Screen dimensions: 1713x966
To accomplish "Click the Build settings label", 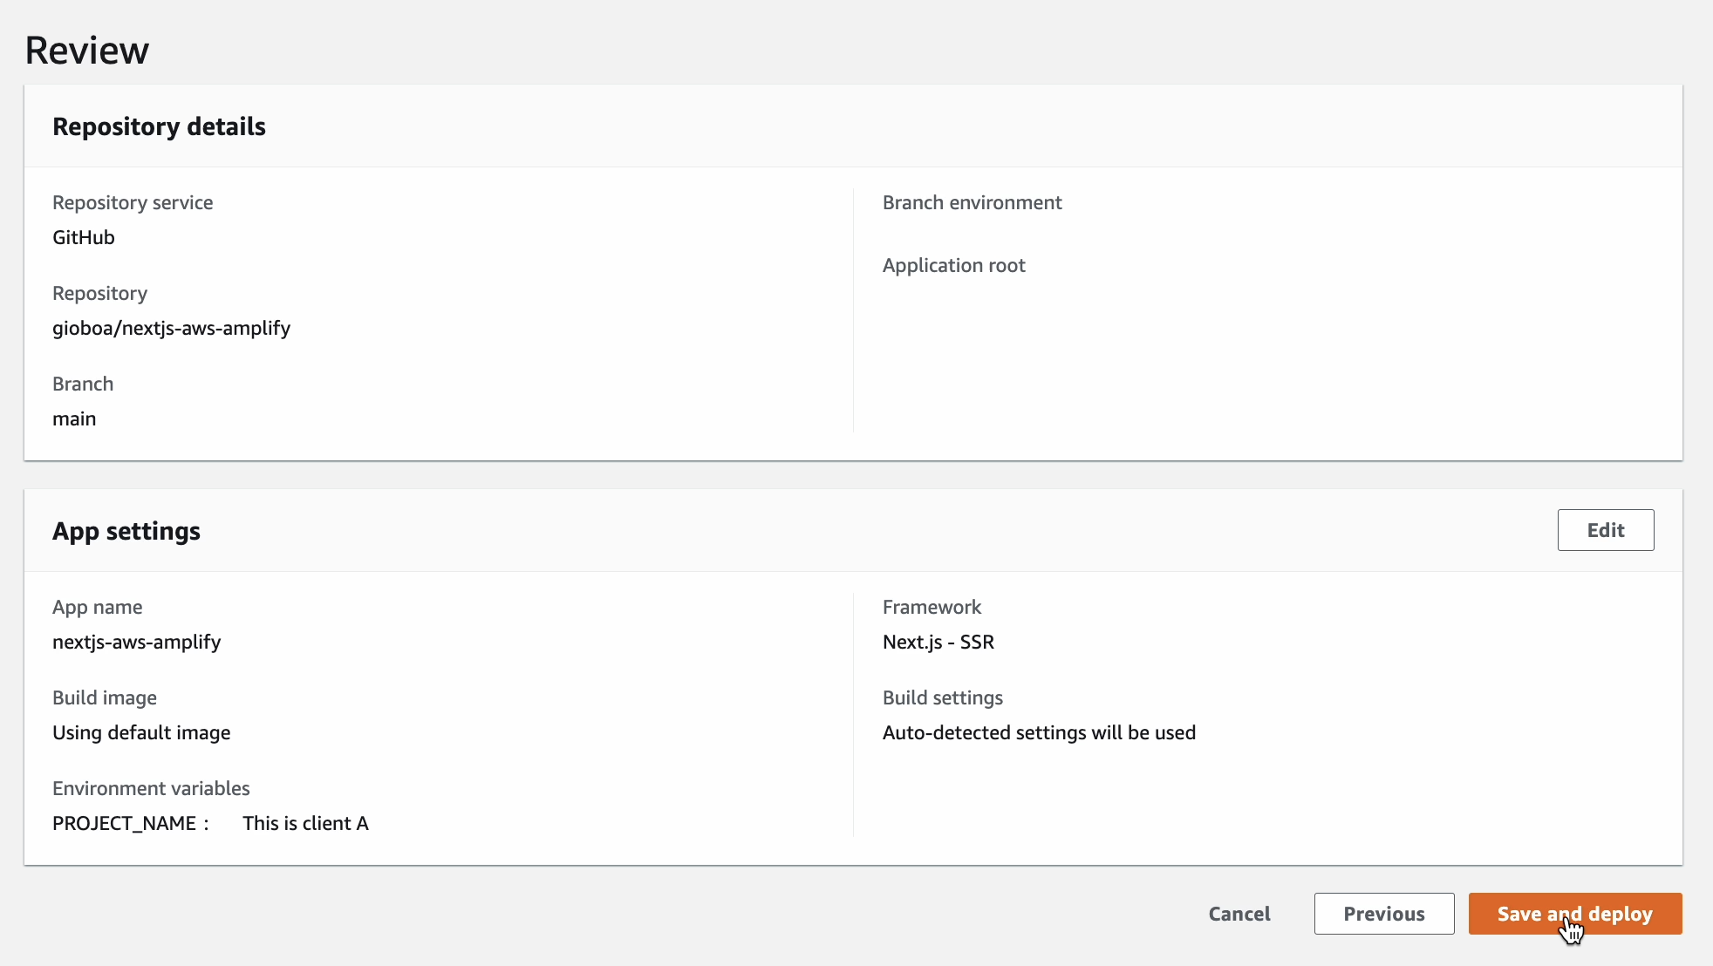I will point(942,697).
